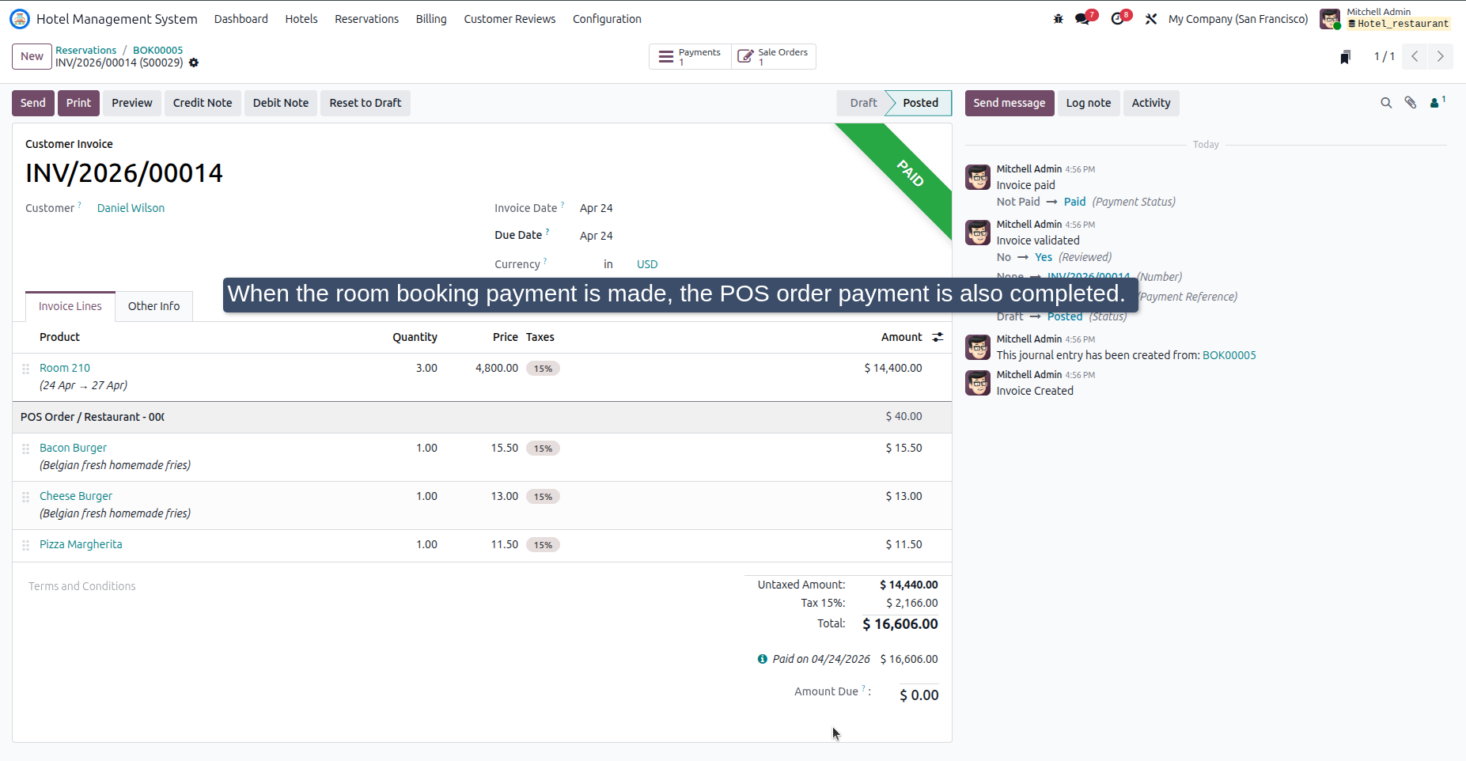1466x761 pixels.
Task: Search messages in chatter
Action: pyautogui.click(x=1386, y=103)
